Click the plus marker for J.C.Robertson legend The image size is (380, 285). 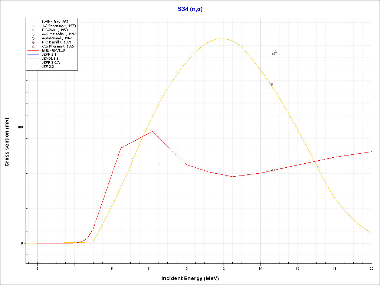33,26
